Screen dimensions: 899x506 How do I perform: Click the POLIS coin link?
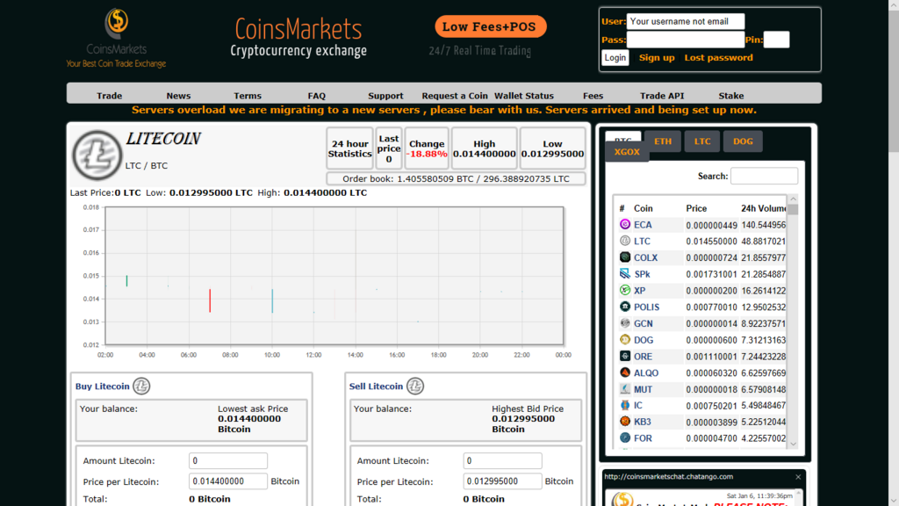[646, 307]
